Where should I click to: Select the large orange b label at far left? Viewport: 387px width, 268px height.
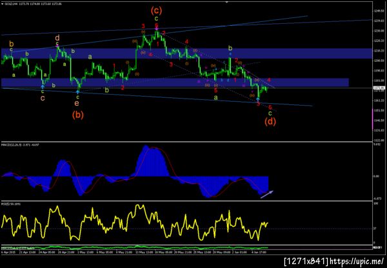[12, 44]
